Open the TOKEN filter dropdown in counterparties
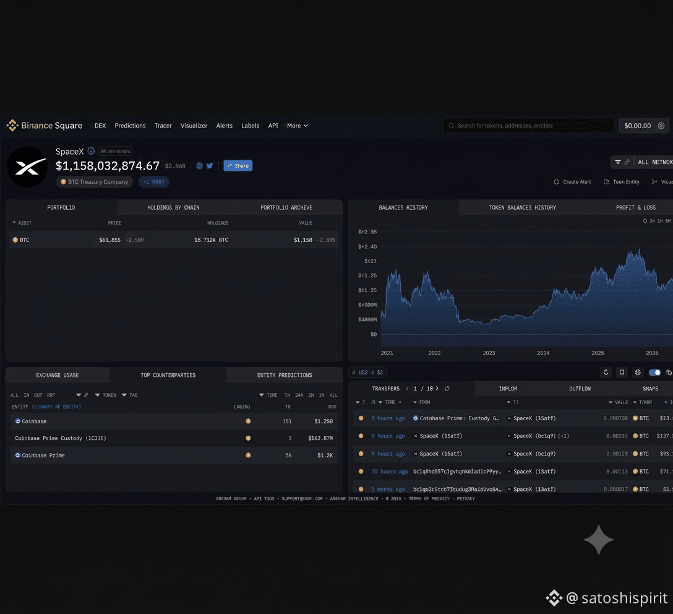This screenshot has width=673, height=614. 106,395
